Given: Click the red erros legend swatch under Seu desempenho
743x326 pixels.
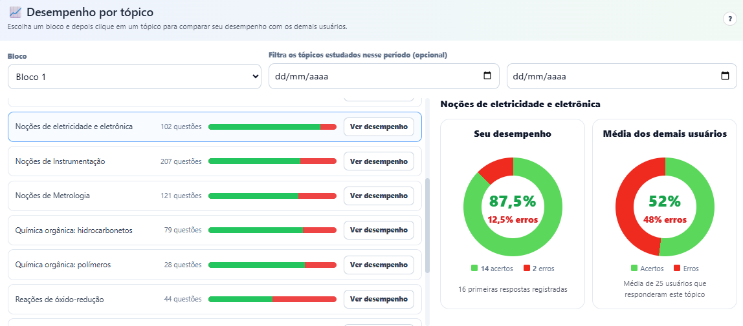Looking at the screenshot, I should coord(526,269).
